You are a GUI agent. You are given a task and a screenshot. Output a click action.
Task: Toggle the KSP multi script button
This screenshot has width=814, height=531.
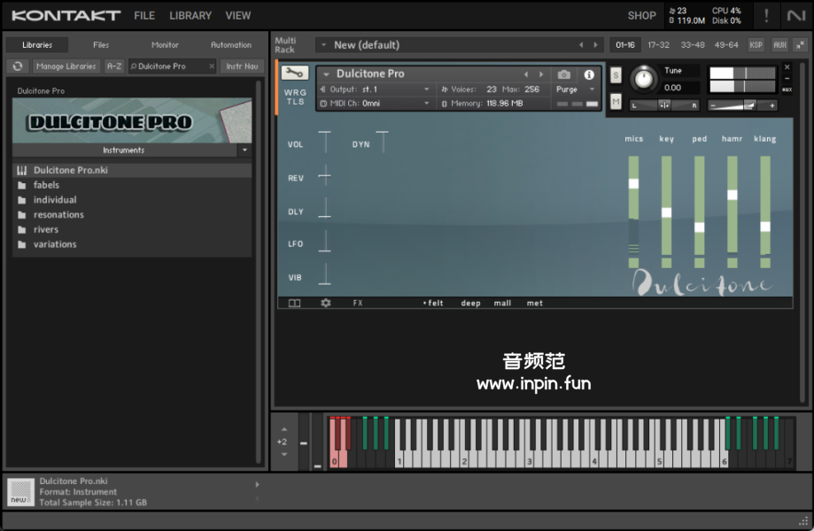coord(756,45)
